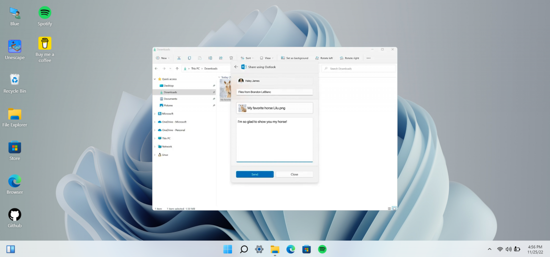Select Downloads in the navigation pane
Viewport: 550px width, 257px height.
[184, 92]
